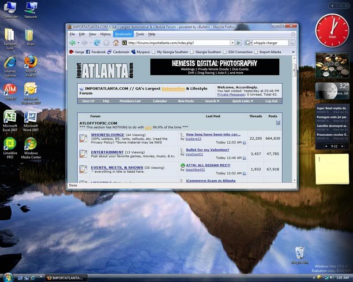Go to Firefox Home page
Viewport: 353px width, 282px height.
(116, 43)
